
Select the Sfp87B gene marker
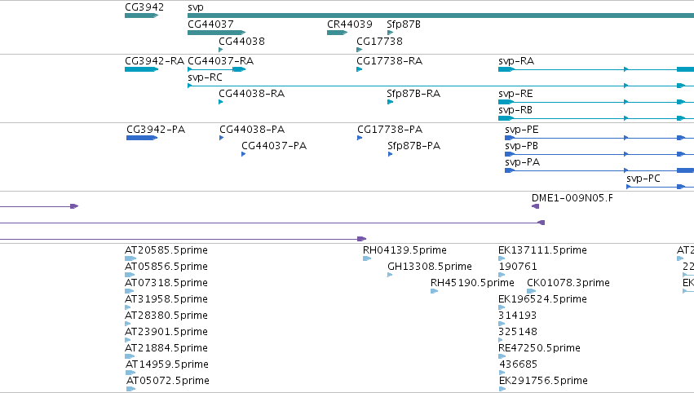(x=391, y=33)
